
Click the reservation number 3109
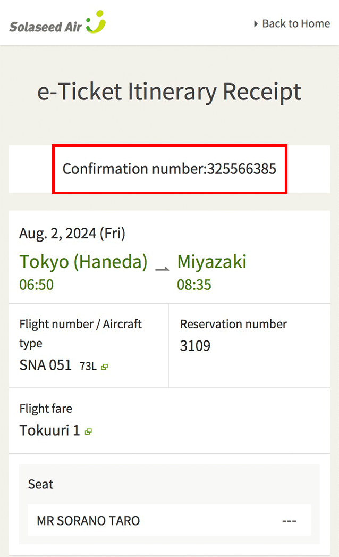click(195, 346)
